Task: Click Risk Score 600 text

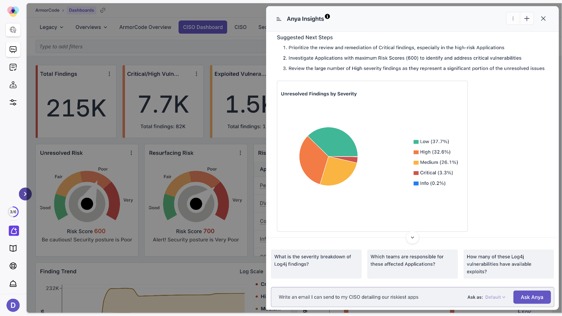Action: point(86,231)
